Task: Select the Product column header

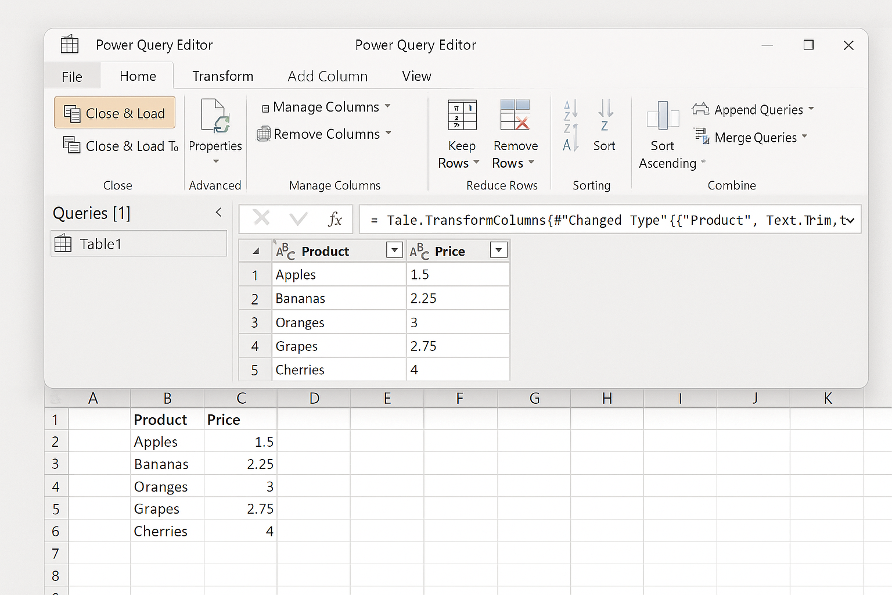Action: click(x=339, y=251)
